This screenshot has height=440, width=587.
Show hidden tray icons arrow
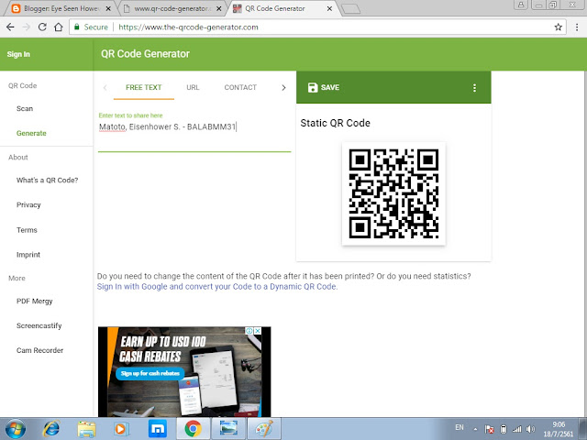475,429
